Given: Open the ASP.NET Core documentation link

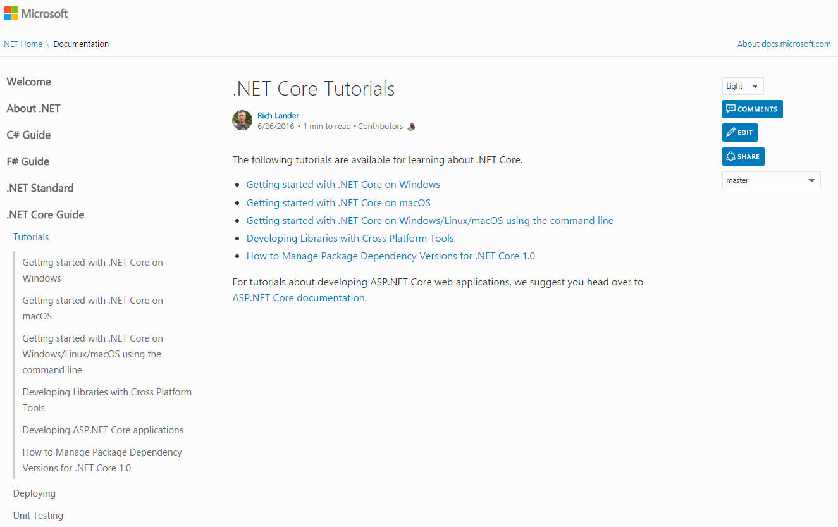Looking at the screenshot, I should tap(299, 298).
